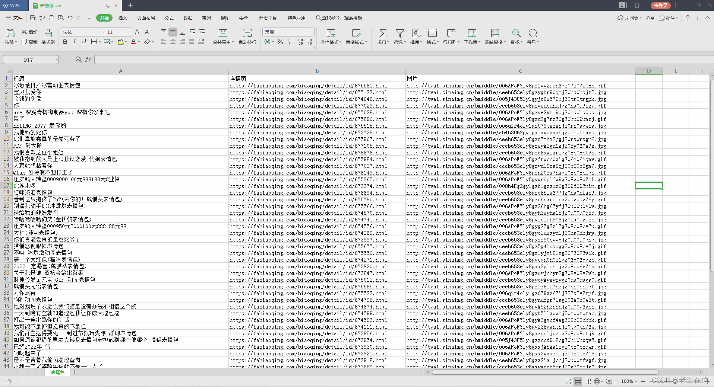Image resolution: width=714 pixels, height=387 pixels.
Task: Click the symbol omega icon
Action: [x=533, y=33]
